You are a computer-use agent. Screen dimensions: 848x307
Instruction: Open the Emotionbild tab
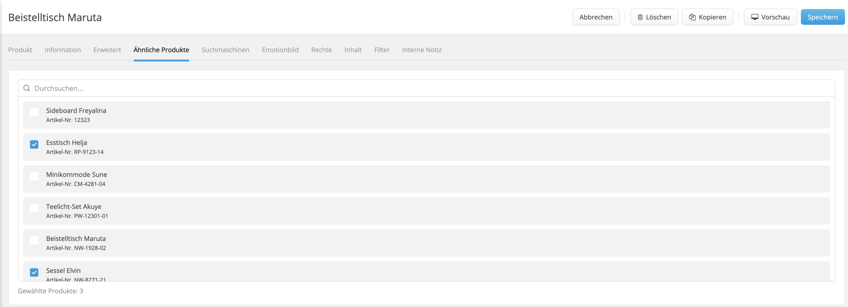point(280,50)
